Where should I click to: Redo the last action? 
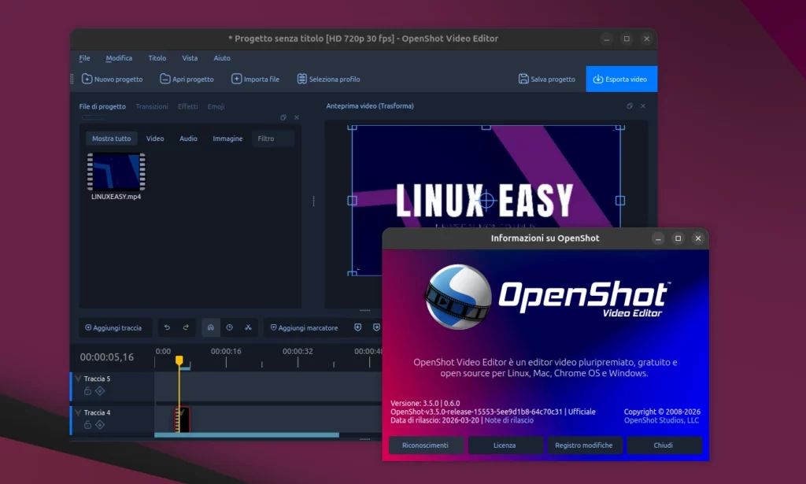click(x=186, y=327)
